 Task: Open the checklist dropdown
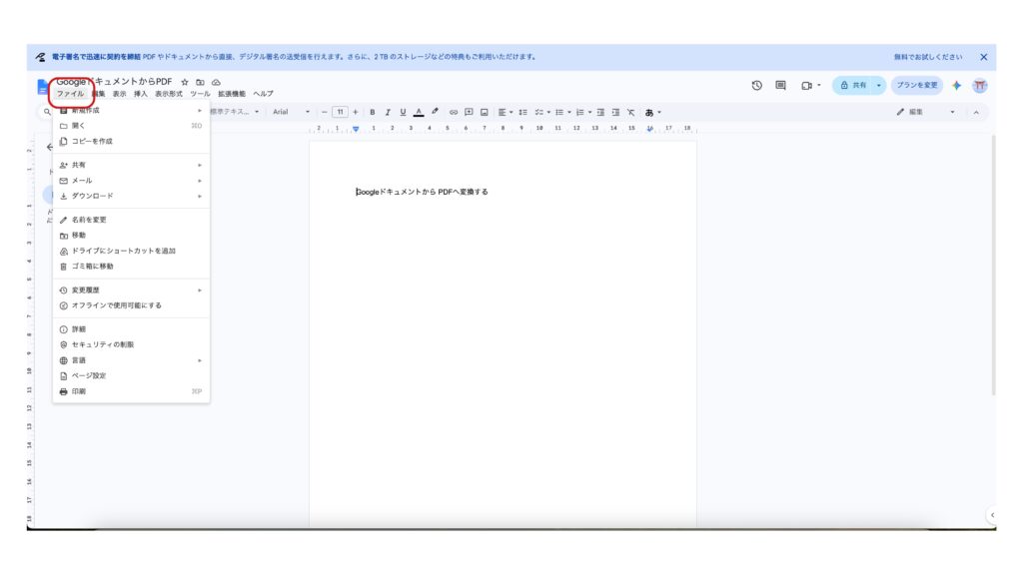[x=542, y=112]
